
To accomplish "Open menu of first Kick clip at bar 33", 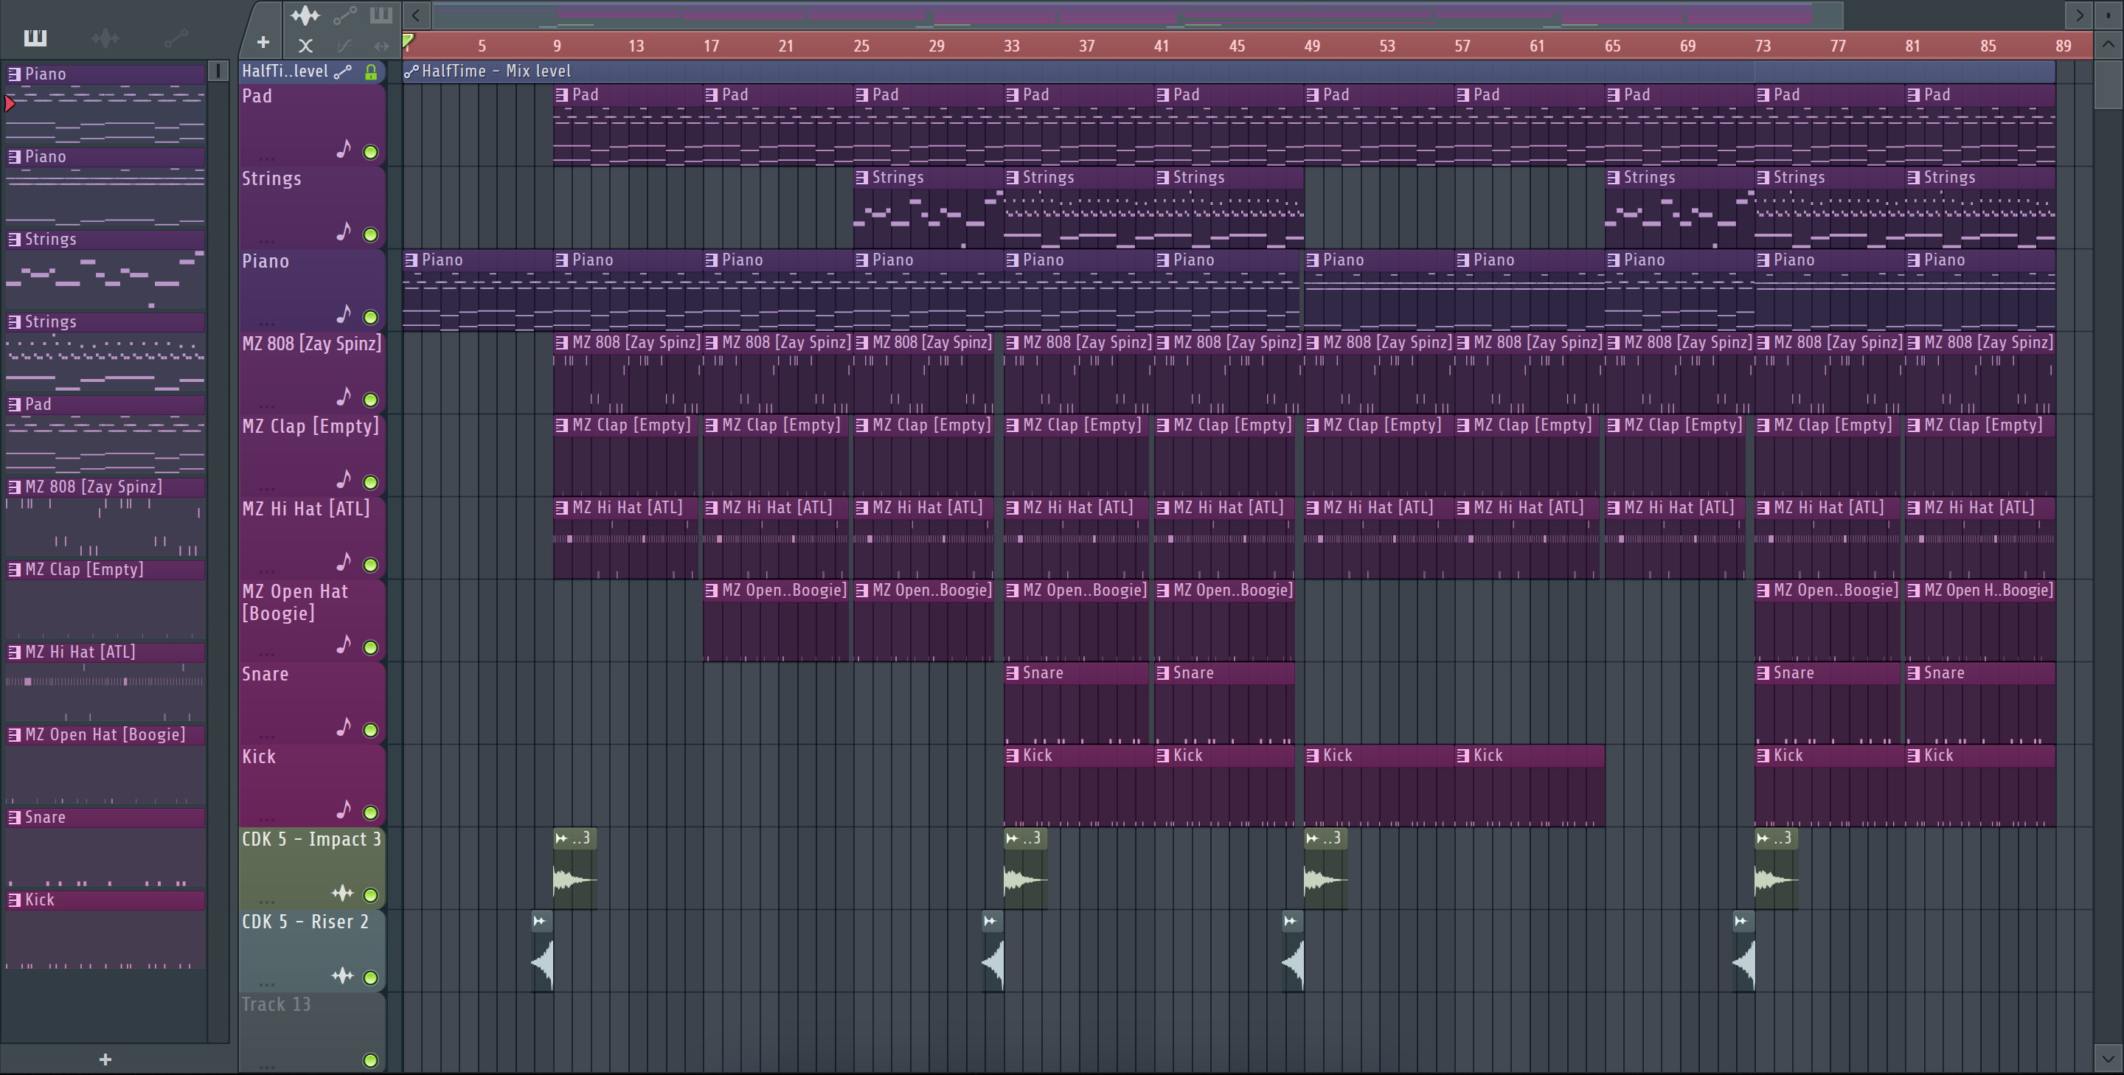I will 1013,755.
